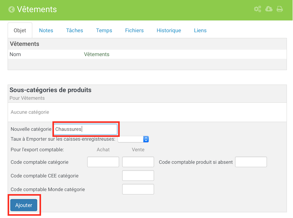The image size is (293, 218).
Task: Open the settings gears icon in header
Action: point(258,9)
